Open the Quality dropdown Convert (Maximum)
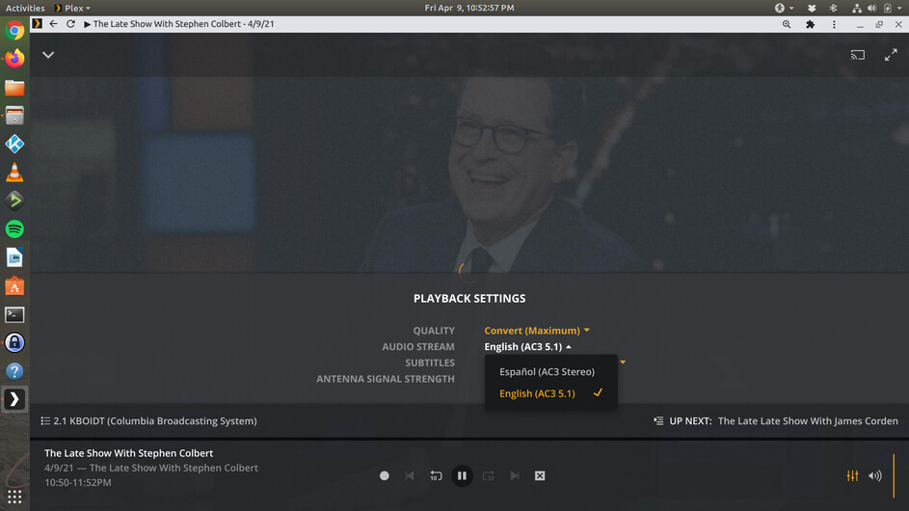 pos(537,331)
